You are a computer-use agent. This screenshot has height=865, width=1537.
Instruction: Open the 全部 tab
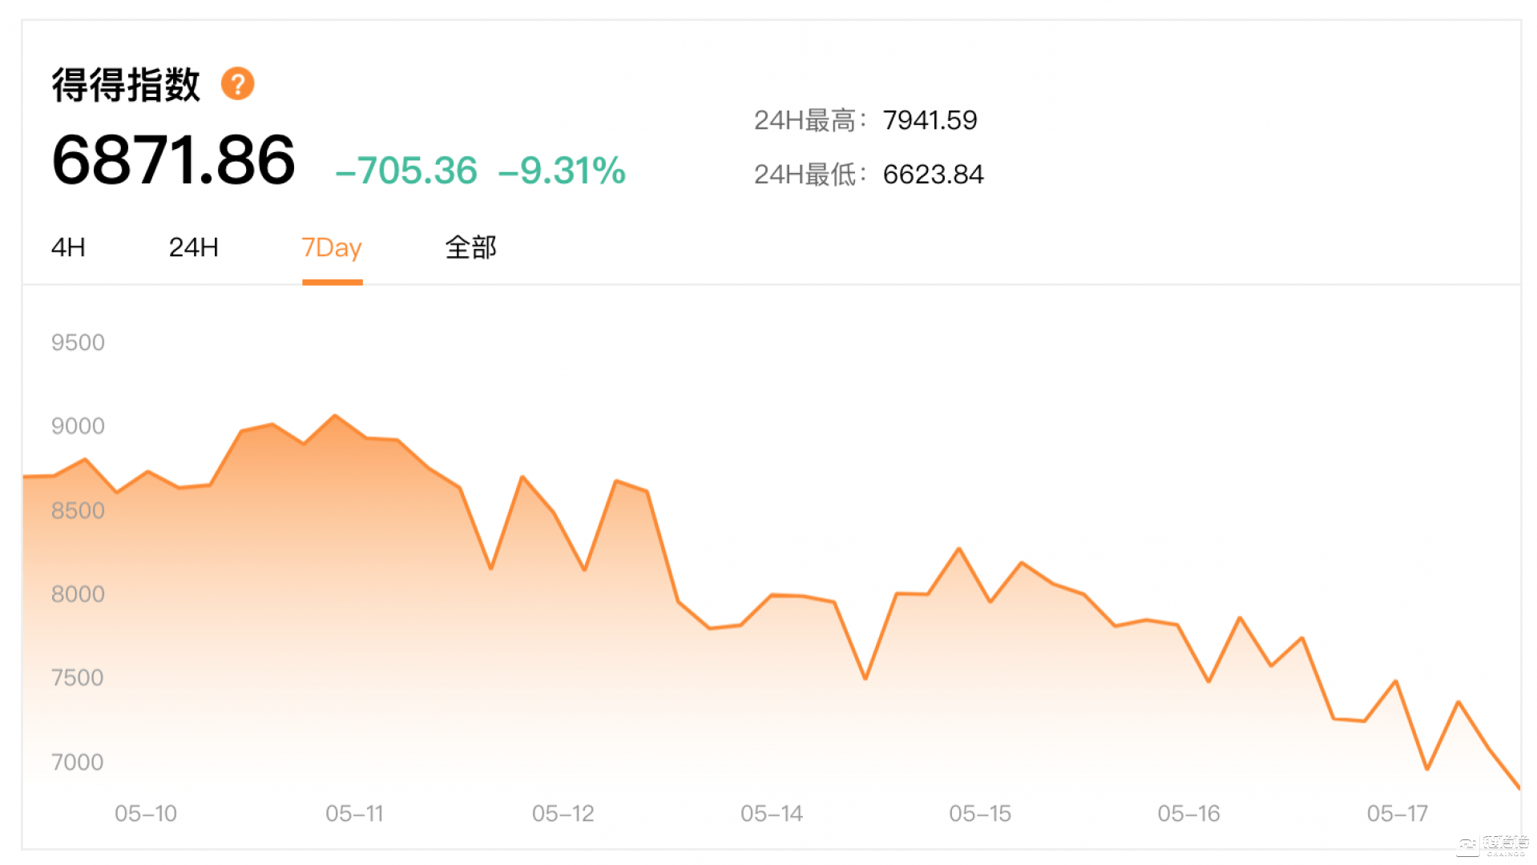(x=471, y=247)
